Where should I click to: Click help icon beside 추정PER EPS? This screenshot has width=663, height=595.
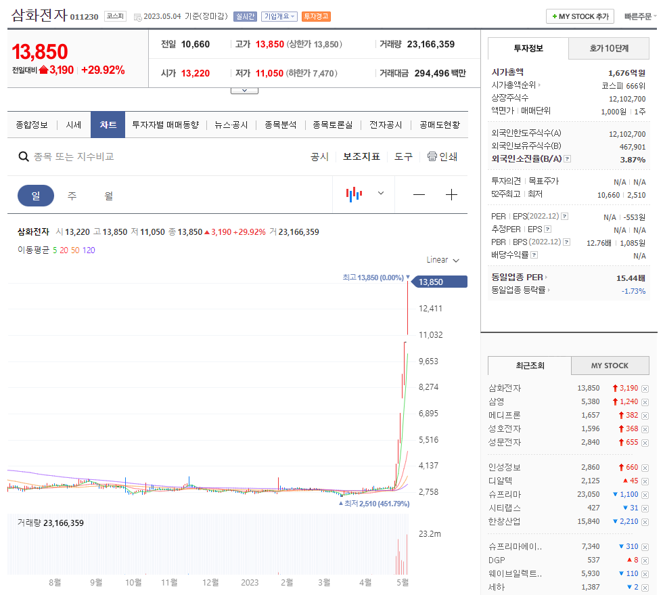tap(547, 229)
